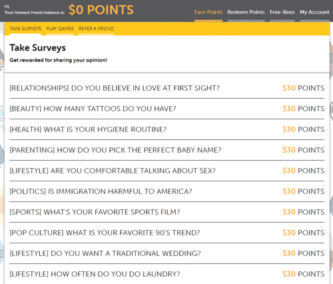333x284 pixels.
Task: Select the Take Surveys sub-tab
Action: [25, 29]
